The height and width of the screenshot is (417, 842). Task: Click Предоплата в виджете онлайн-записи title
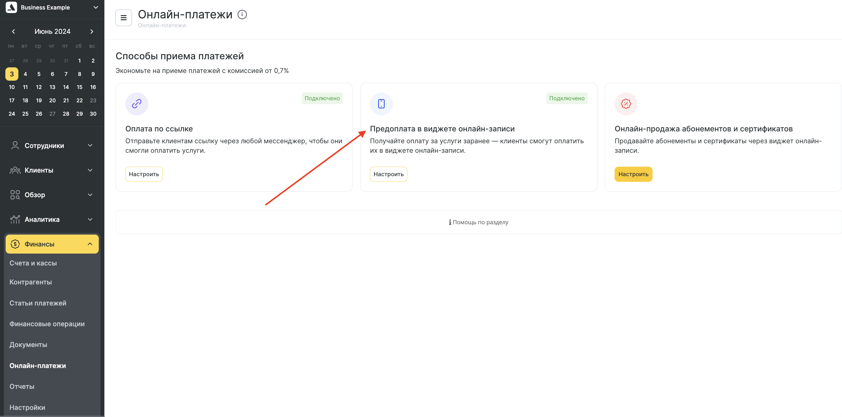tap(442, 128)
